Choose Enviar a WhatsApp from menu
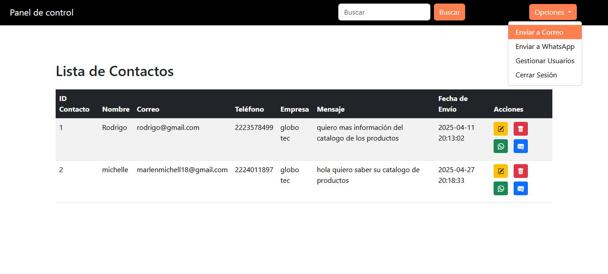 pos(544,47)
